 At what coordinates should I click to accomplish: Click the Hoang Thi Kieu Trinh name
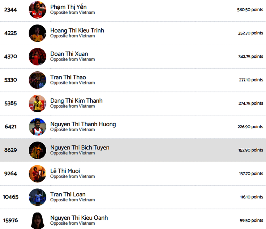pyautogui.click(x=77, y=30)
